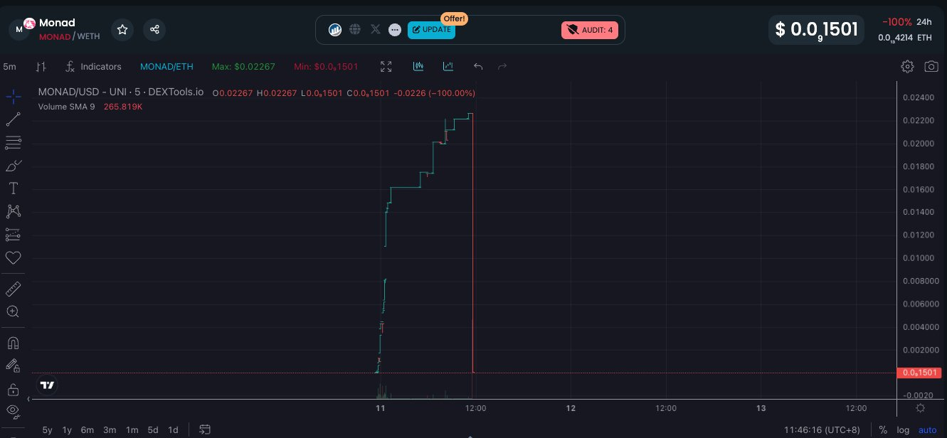Select the chart patterns tool
Viewport: 947px width, 438px height.
13,211
